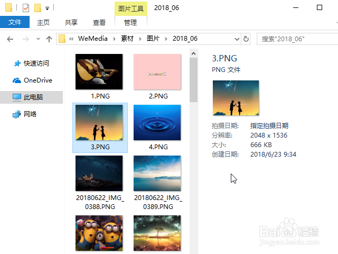This screenshot has height=254, width=338.
Task: Select 20180622_IMG_0388.PNG night thumbnail
Action: (x=99, y=173)
